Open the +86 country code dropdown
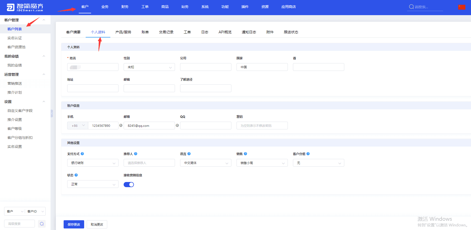This screenshot has height=230, width=471. [78, 126]
